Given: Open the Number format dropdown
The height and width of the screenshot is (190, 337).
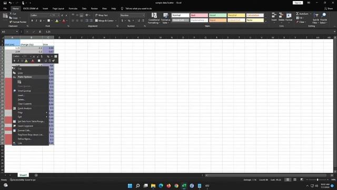Looking at the screenshot, I should point(144,15).
